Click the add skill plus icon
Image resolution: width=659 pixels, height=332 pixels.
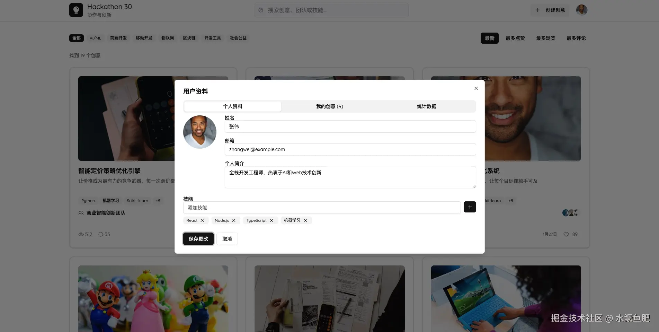pyautogui.click(x=470, y=207)
